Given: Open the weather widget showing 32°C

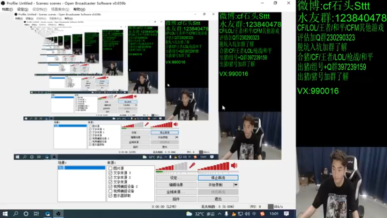Looking at the screenshot, I should click(200, 214).
